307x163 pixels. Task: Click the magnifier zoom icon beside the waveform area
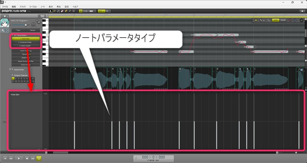pyautogui.click(x=306, y=90)
